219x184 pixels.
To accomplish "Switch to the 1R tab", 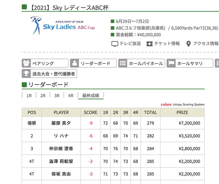I will (29, 96).
